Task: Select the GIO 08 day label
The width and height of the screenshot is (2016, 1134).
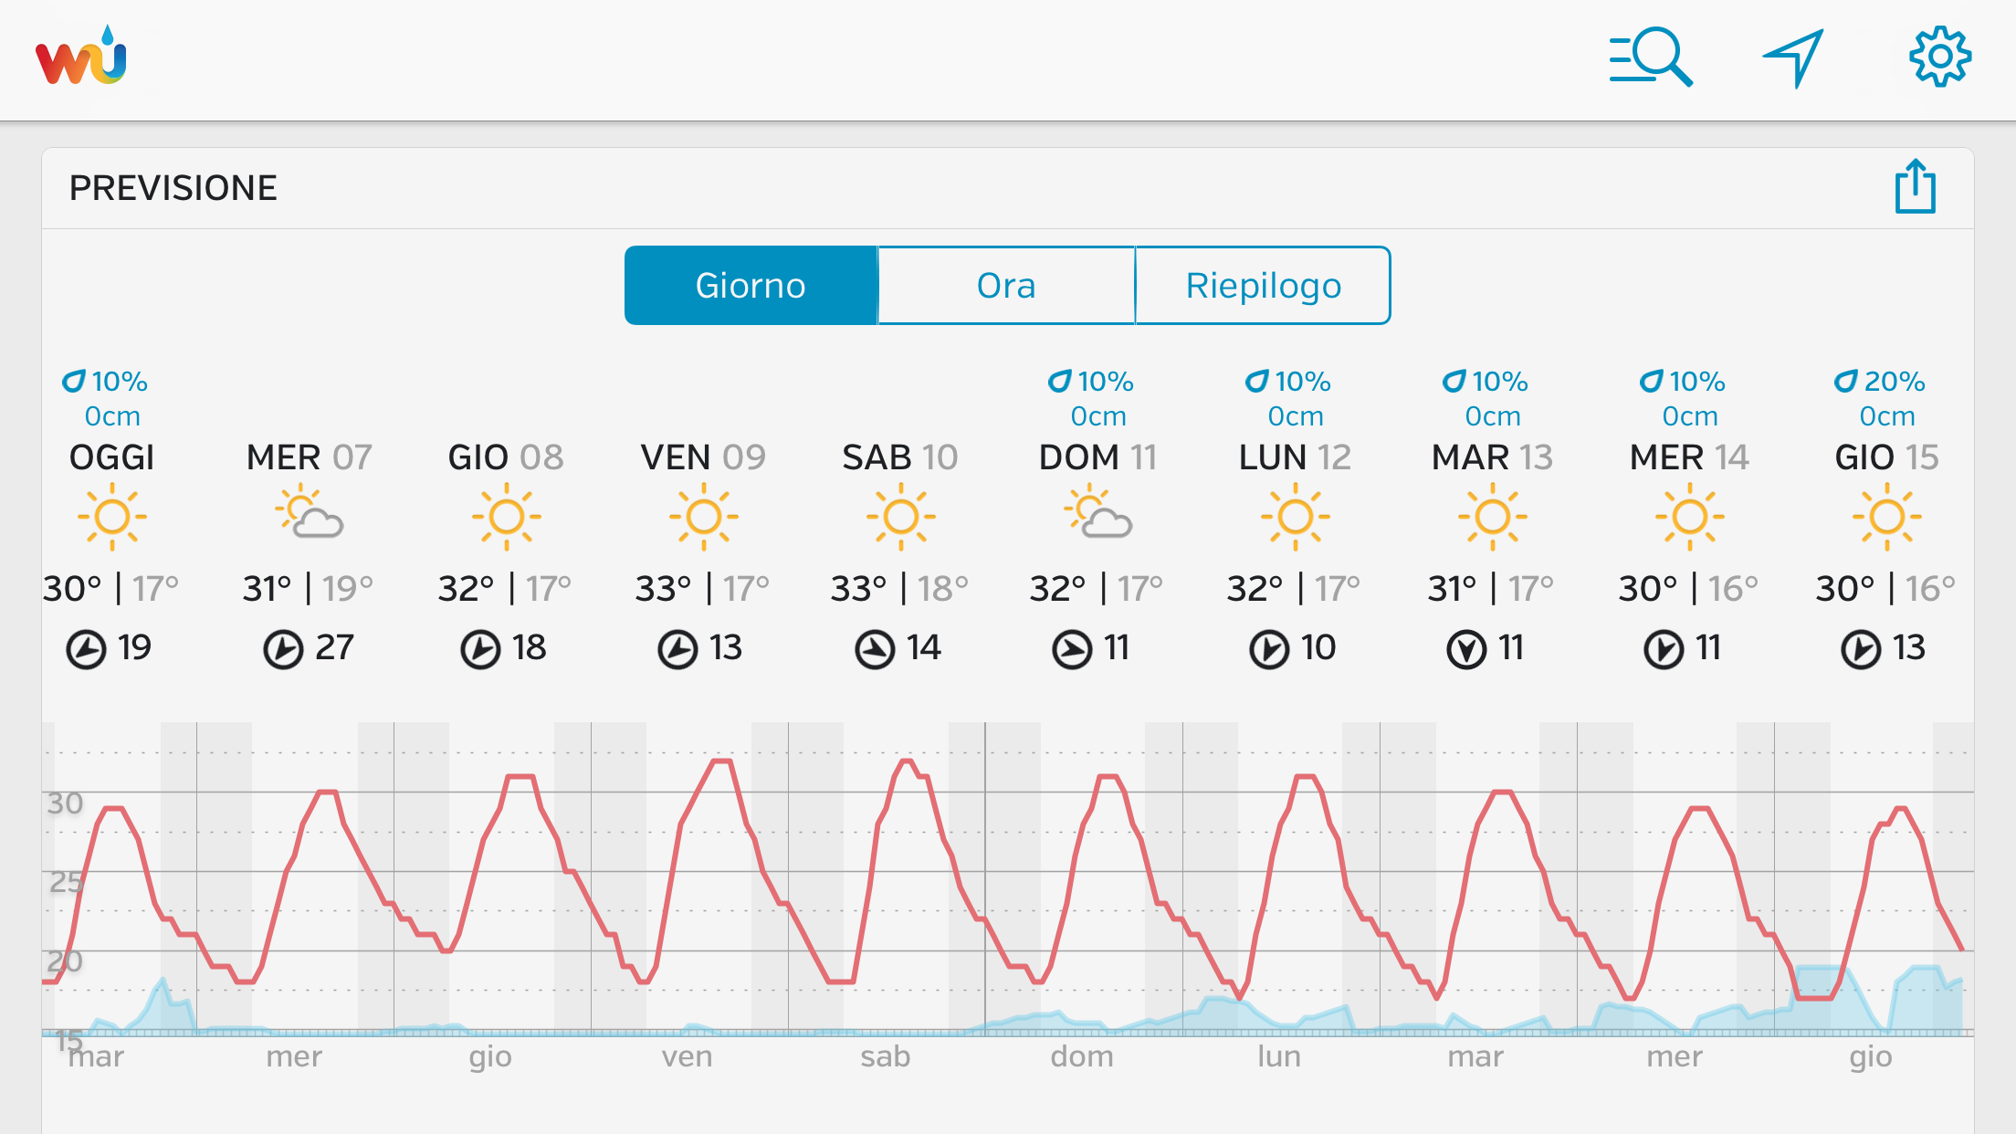Action: [x=506, y=457]
